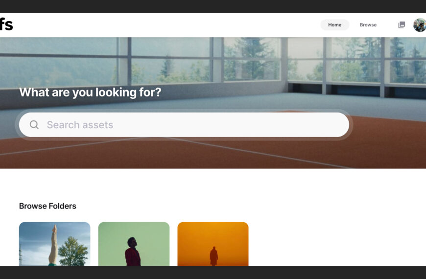This screenshot has height=279, width=426.
Task: Click the 'Search assets' placeholder text
Action: pyautogui.click(x=80, y=125)
